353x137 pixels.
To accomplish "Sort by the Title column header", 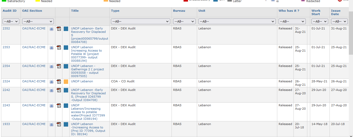I will click(75, 11).
